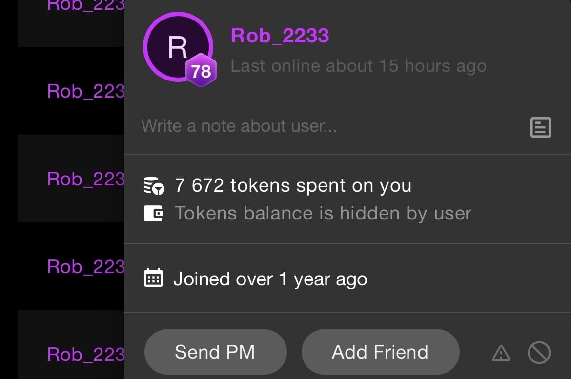Click the 'Joined over 1 year ago' text

pos(270,279)
